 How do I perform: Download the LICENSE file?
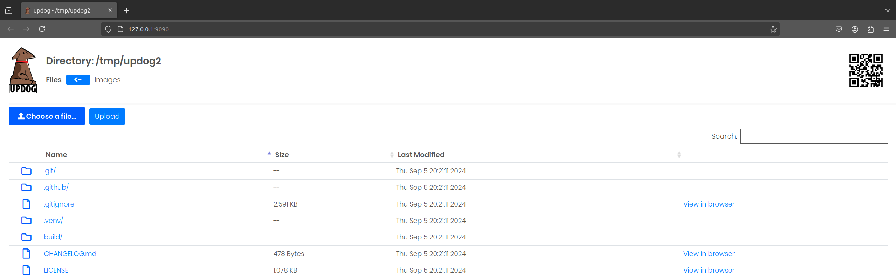click(56, 270)
